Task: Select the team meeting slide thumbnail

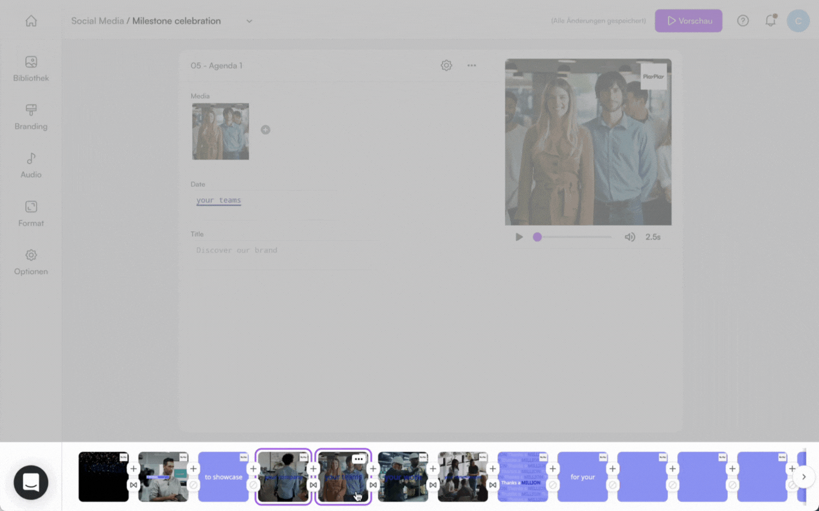Action: pyautogui.click(x=463, y=477)
